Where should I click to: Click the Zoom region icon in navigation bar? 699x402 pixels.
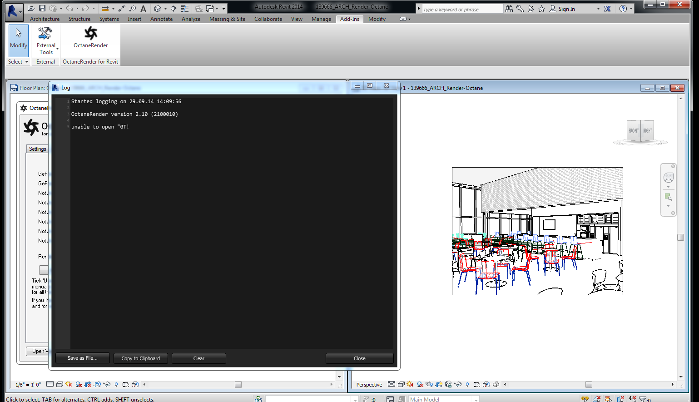(668, 197)
